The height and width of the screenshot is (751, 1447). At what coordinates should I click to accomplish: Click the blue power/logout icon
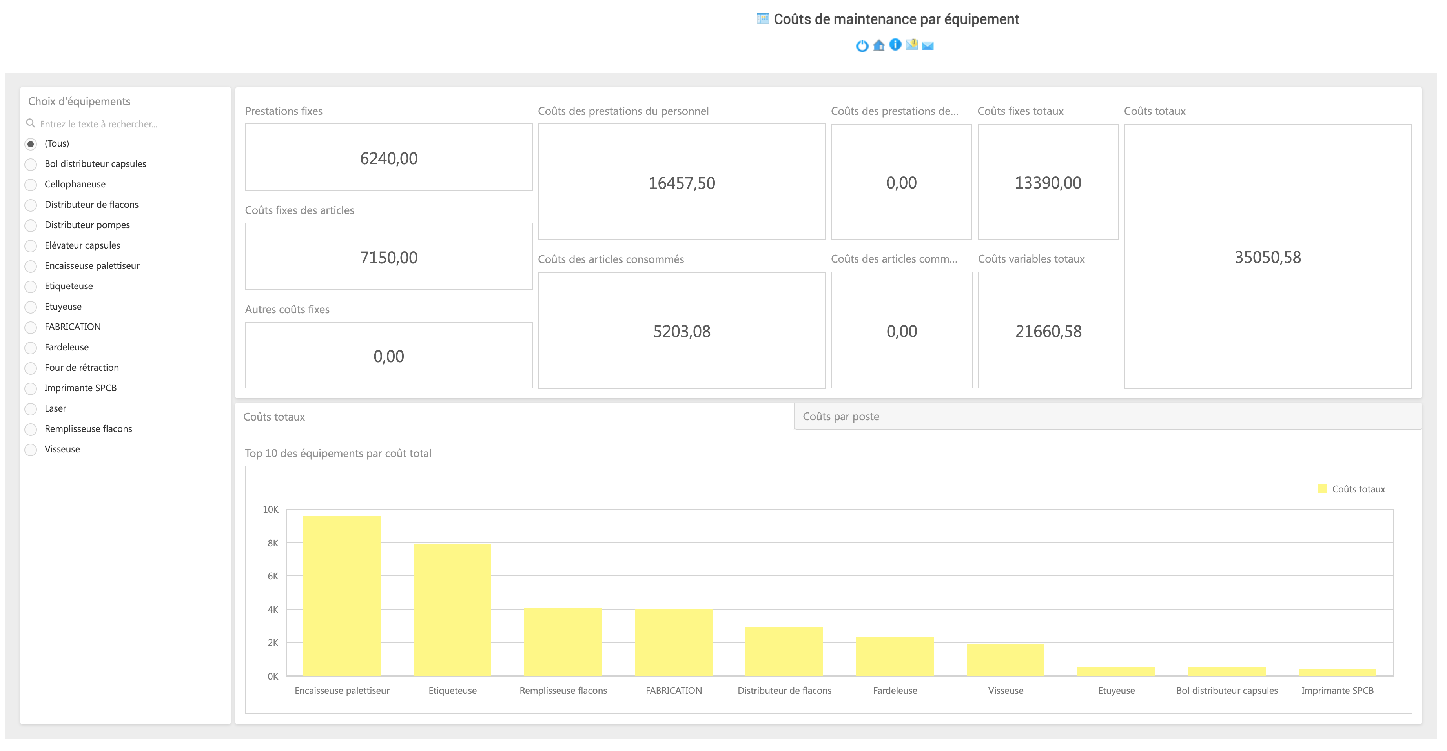click(x=862, y=46)
